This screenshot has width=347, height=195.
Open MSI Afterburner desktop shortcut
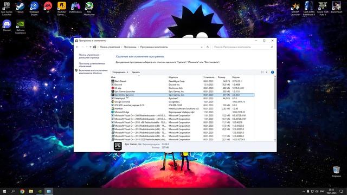coord(89,9)
